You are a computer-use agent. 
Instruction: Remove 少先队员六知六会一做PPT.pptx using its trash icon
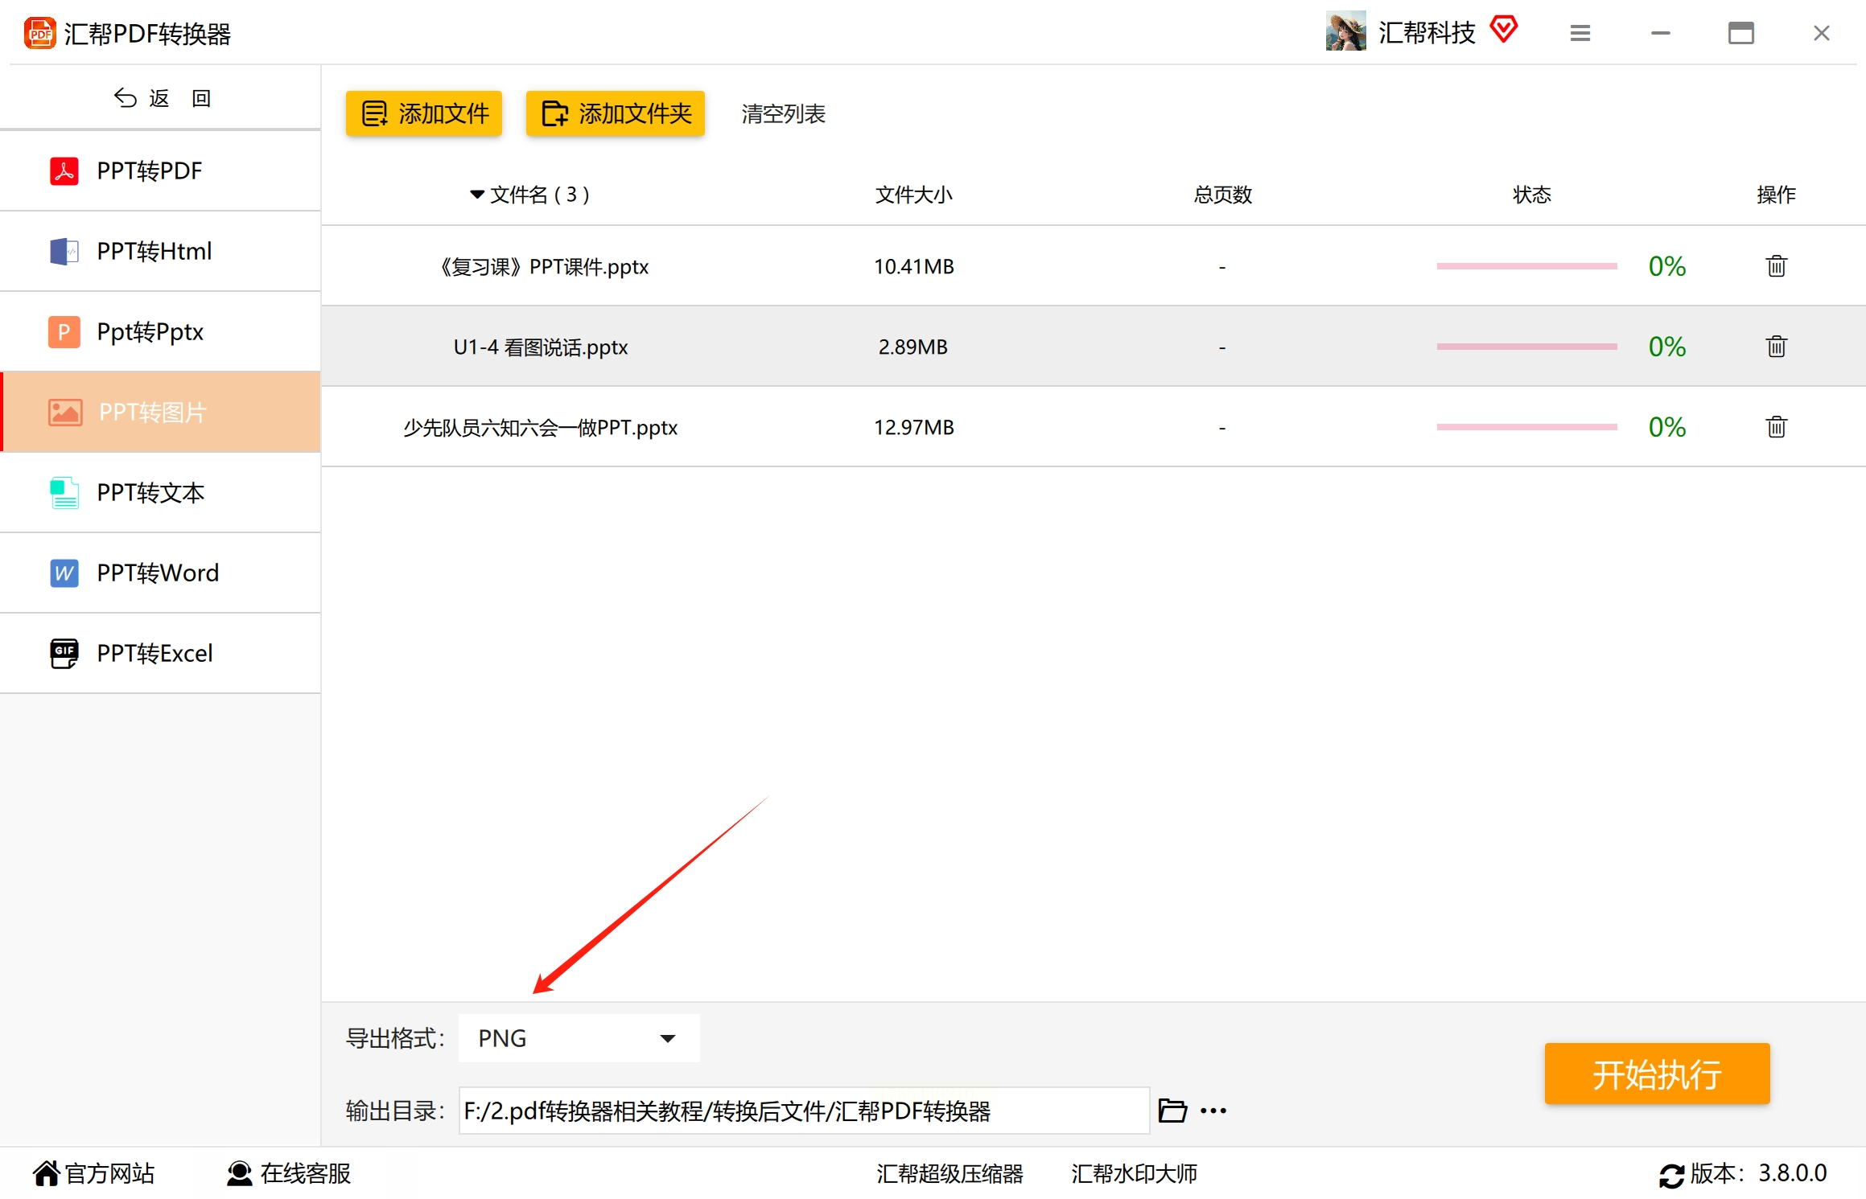[1776, 427]
